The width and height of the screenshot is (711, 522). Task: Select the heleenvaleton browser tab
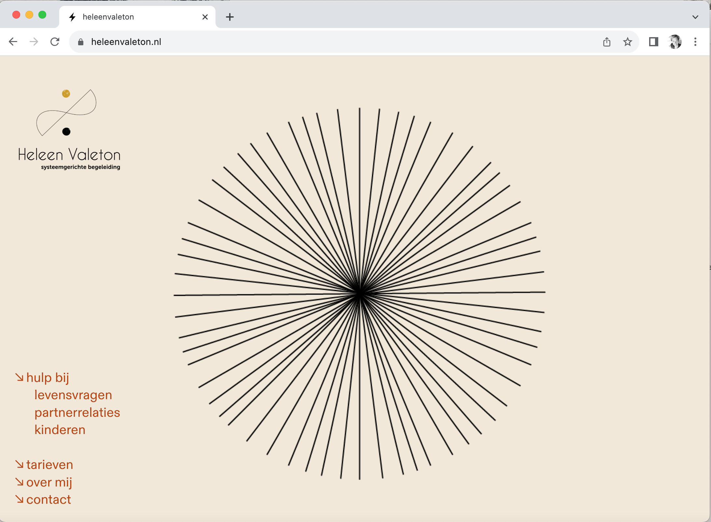coord(130,17)
